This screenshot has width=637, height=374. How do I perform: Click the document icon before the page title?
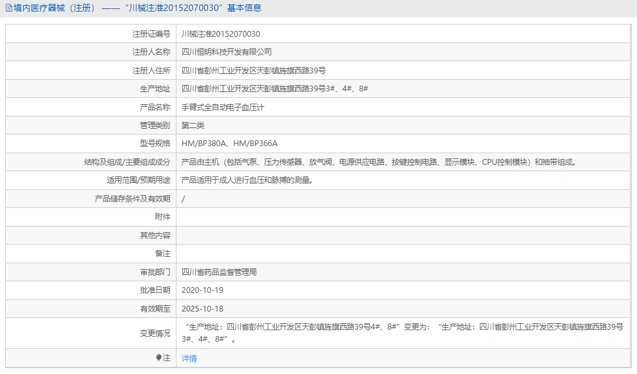8,7
